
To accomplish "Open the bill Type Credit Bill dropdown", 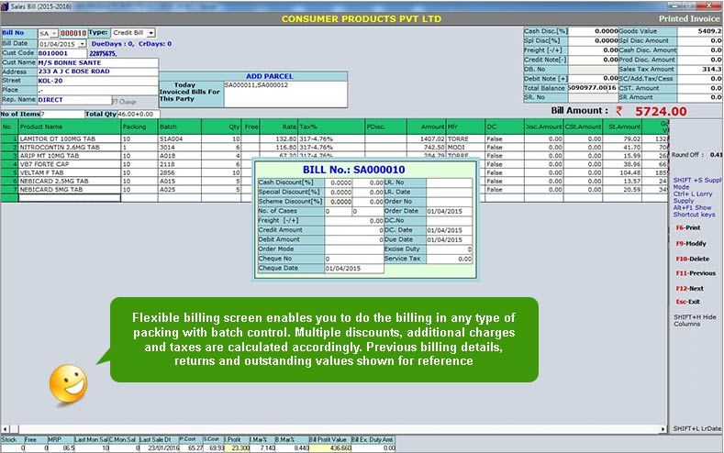I will point(151,33).
